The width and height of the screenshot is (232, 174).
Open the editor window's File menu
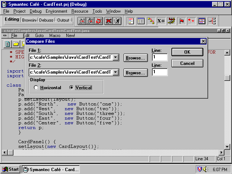click(x=14, y=36)
